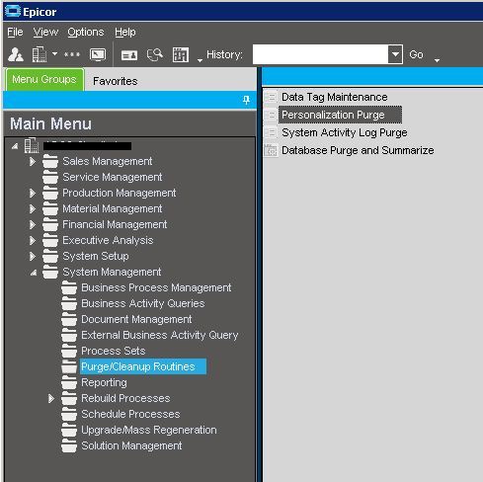Open toolbar overflow arrow before History
Image resolution: width=483 pixels, height=482 pixels.
[200, 60]
